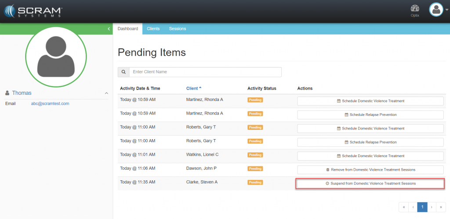Open the user account menu avatar
Screen dimensions: 450x219
(x=437, y=10)
